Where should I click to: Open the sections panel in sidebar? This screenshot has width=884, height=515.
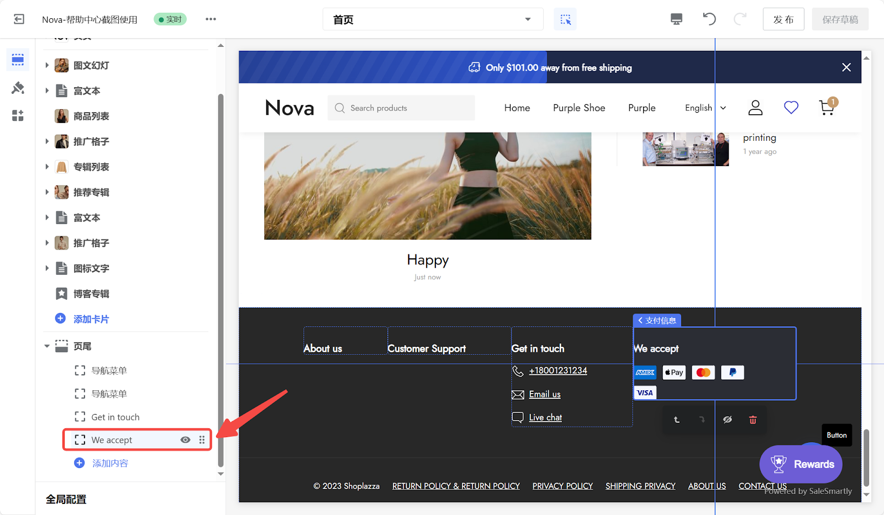[18, 59]
